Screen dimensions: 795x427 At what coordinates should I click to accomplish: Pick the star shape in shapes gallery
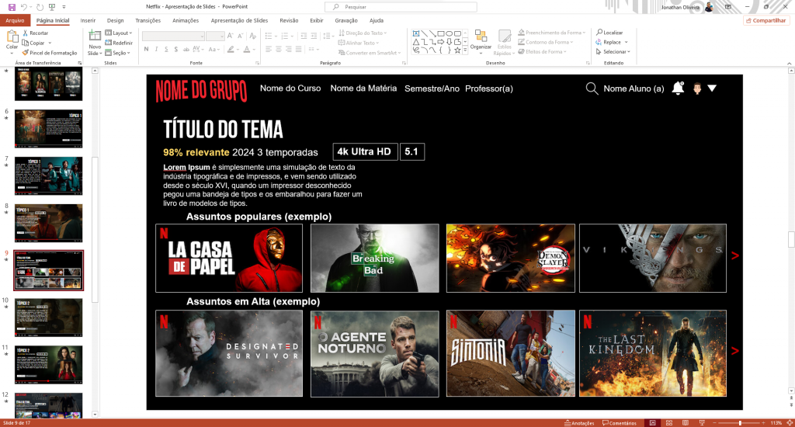tap(457, 50)
